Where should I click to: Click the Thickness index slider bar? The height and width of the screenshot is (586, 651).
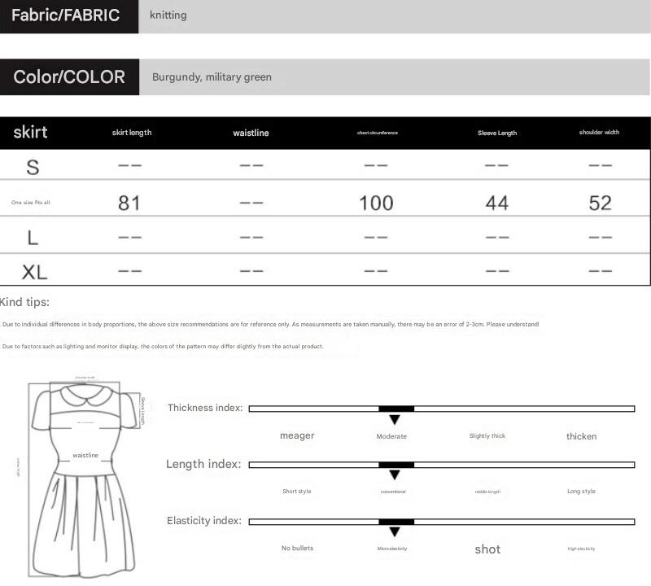(441, 409)
